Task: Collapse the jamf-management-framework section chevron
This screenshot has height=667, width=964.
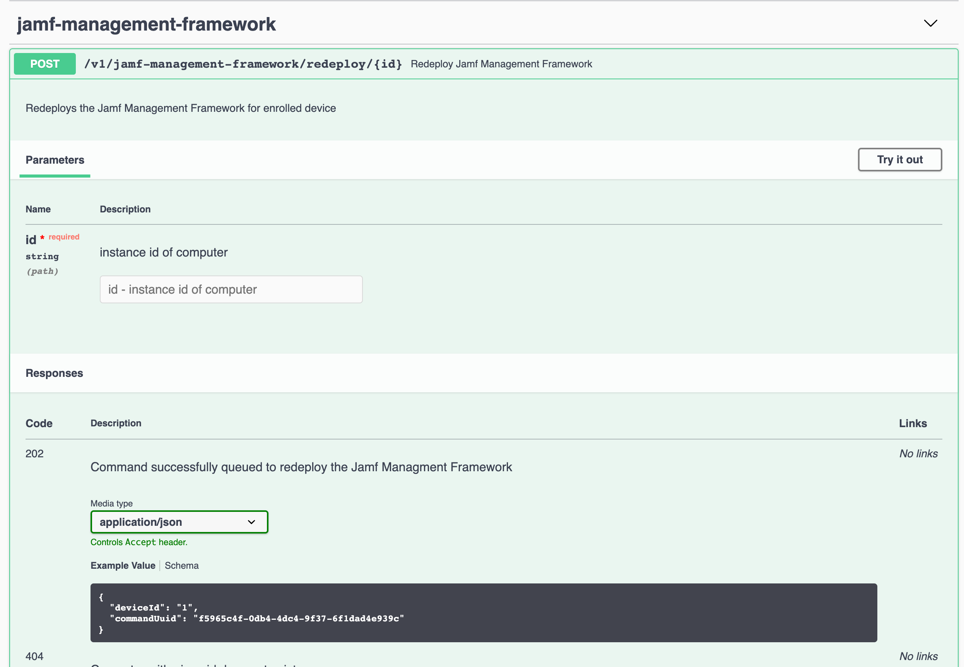Action: point(930,23)
